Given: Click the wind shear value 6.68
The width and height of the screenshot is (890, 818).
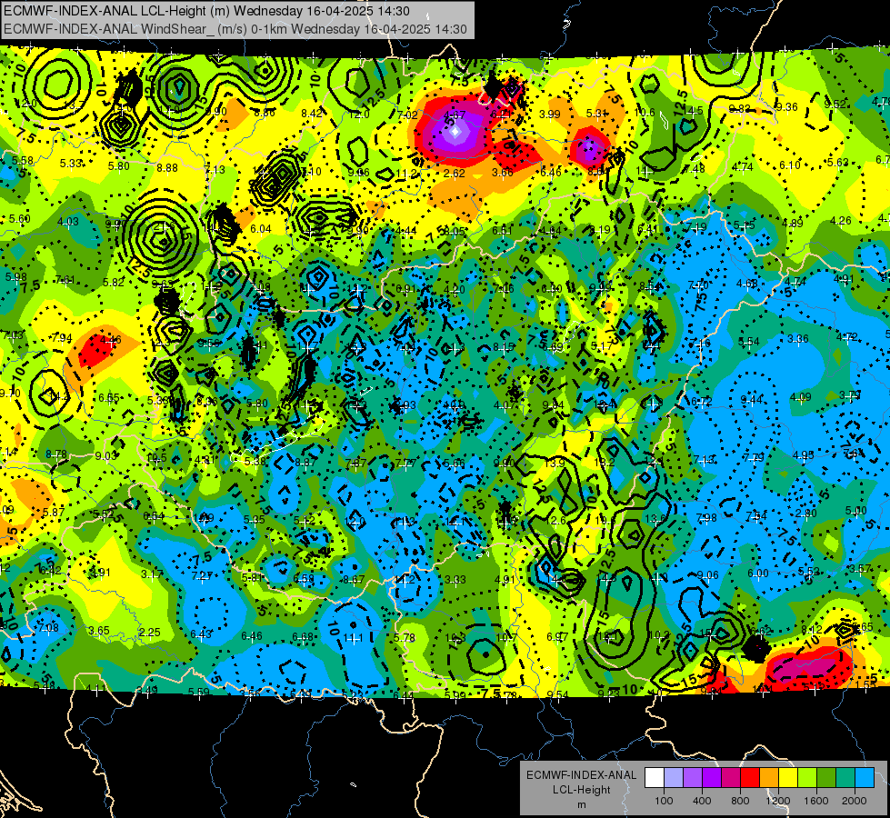Looking at the screenshot, I should point(302,637).
